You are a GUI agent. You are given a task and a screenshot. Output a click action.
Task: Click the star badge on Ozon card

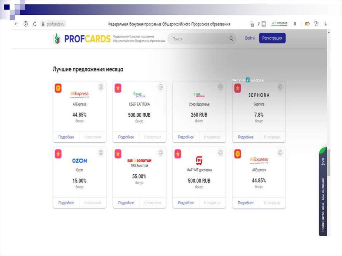(x=58, y=154)
